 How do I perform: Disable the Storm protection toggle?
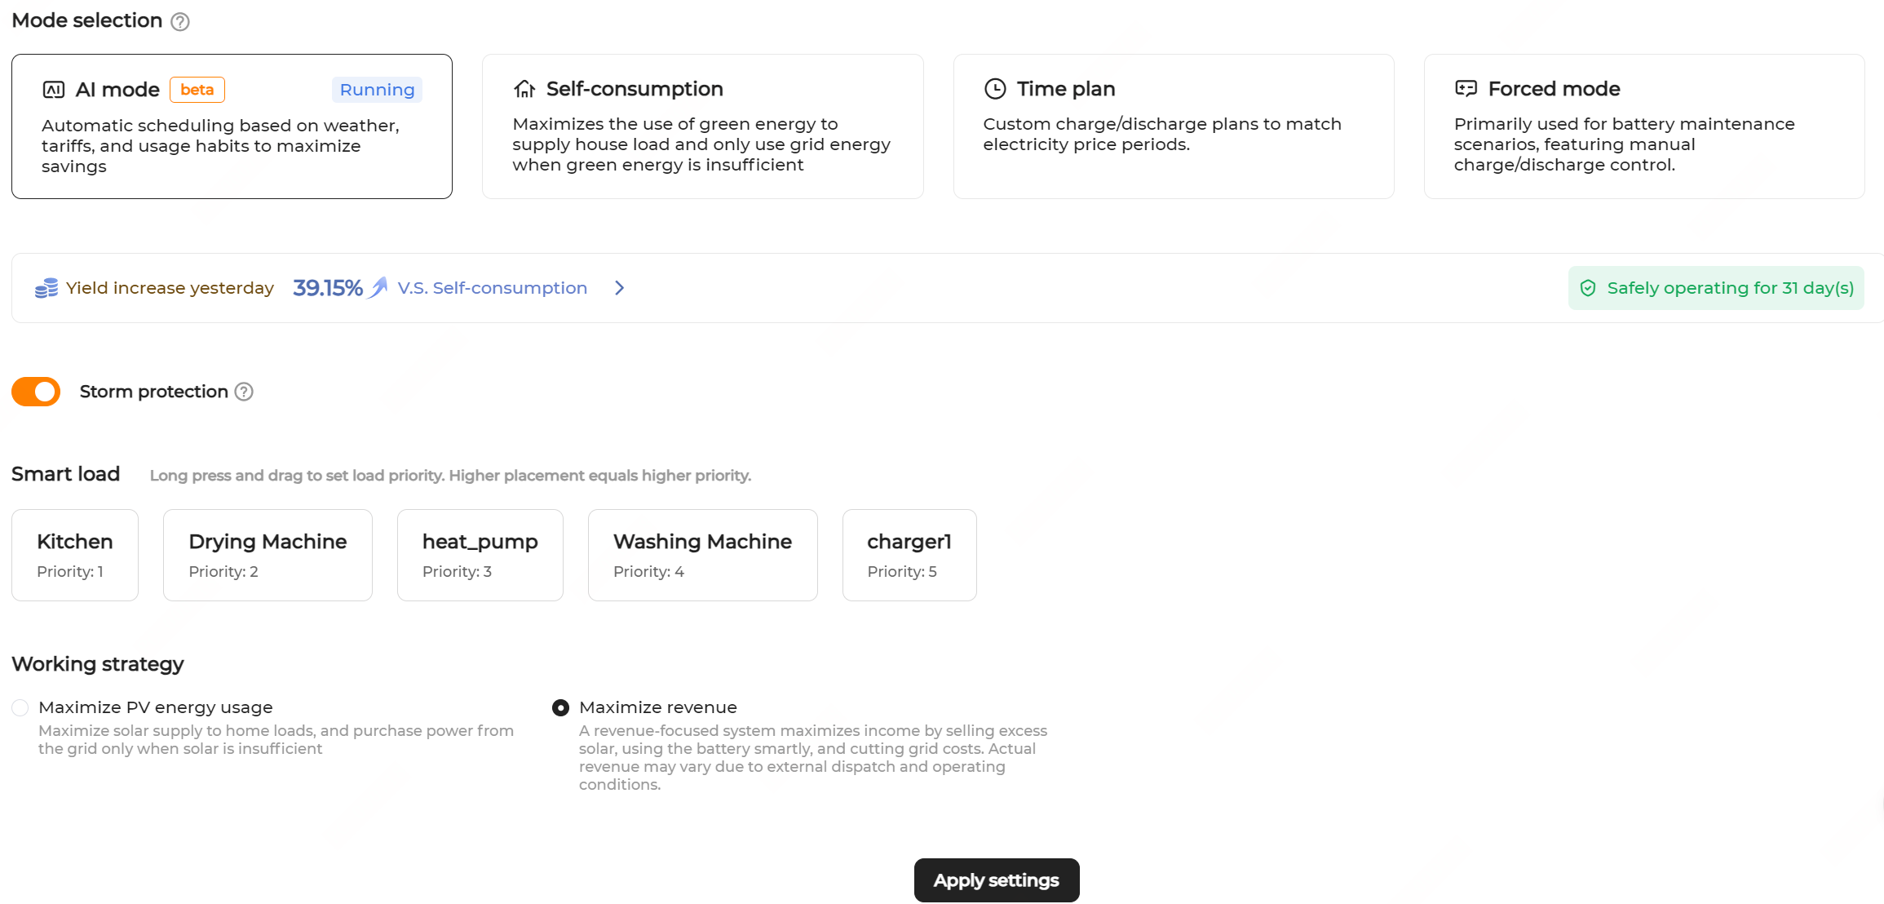(x=36, y=392)
